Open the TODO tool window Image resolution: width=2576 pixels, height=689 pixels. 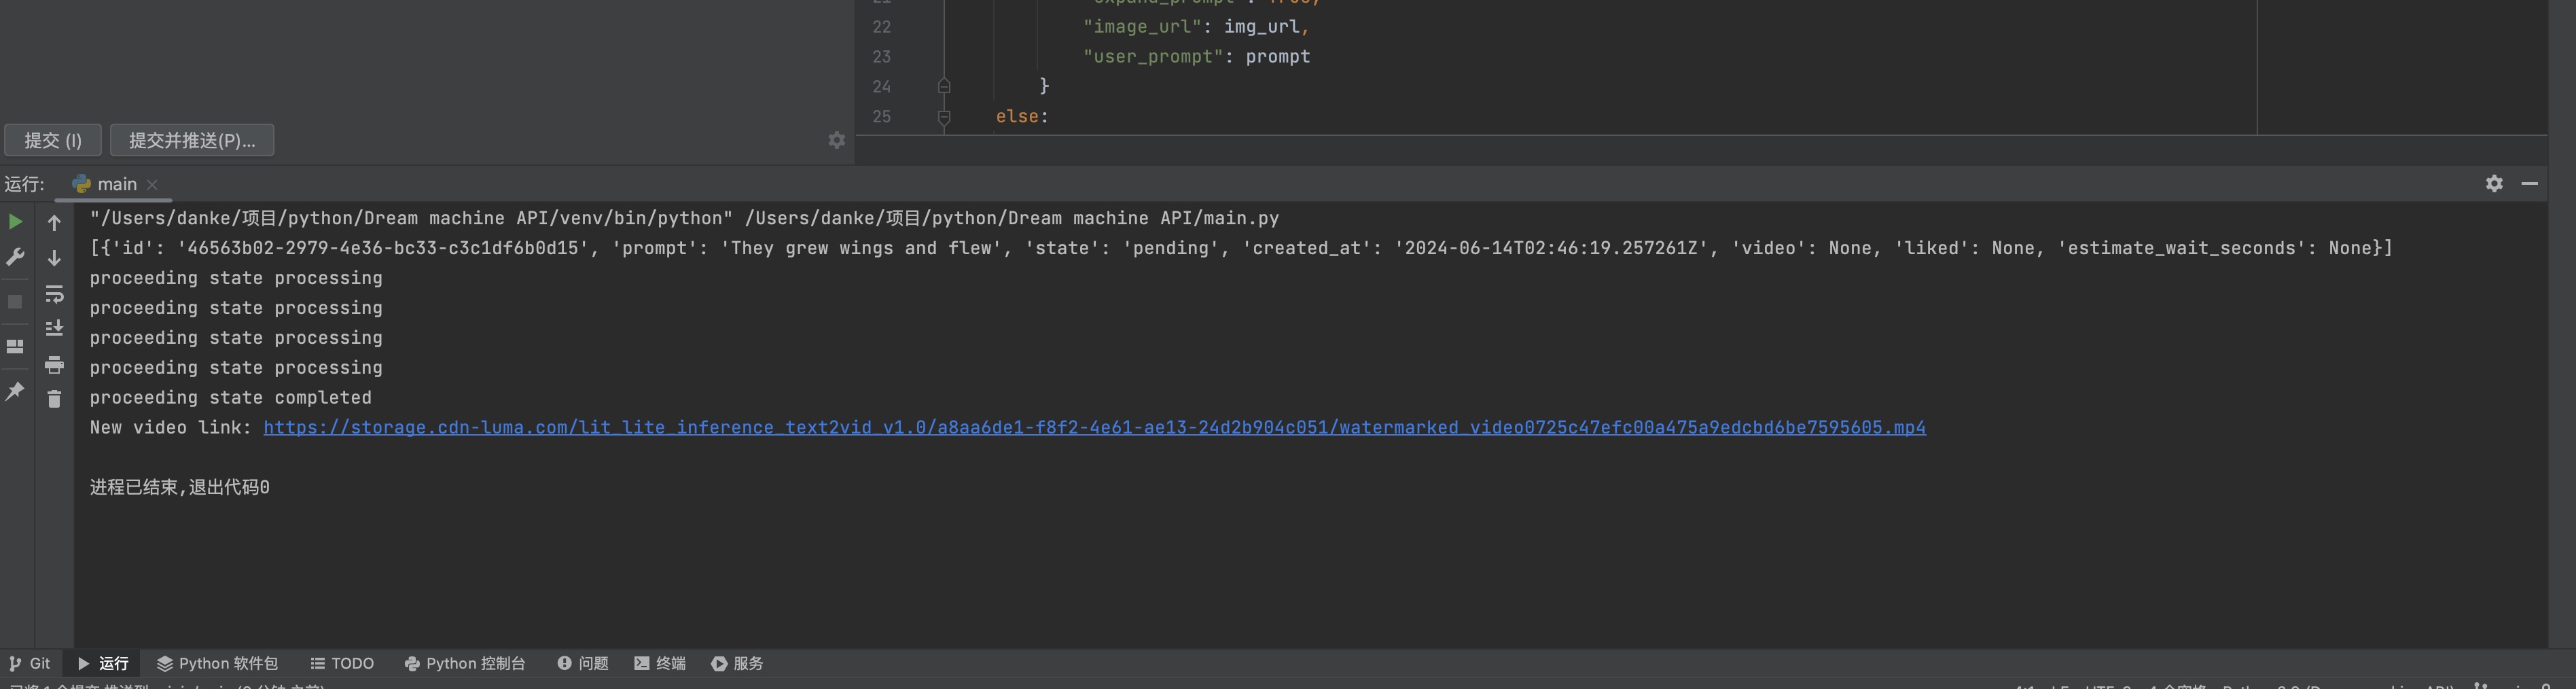point(342,663)
